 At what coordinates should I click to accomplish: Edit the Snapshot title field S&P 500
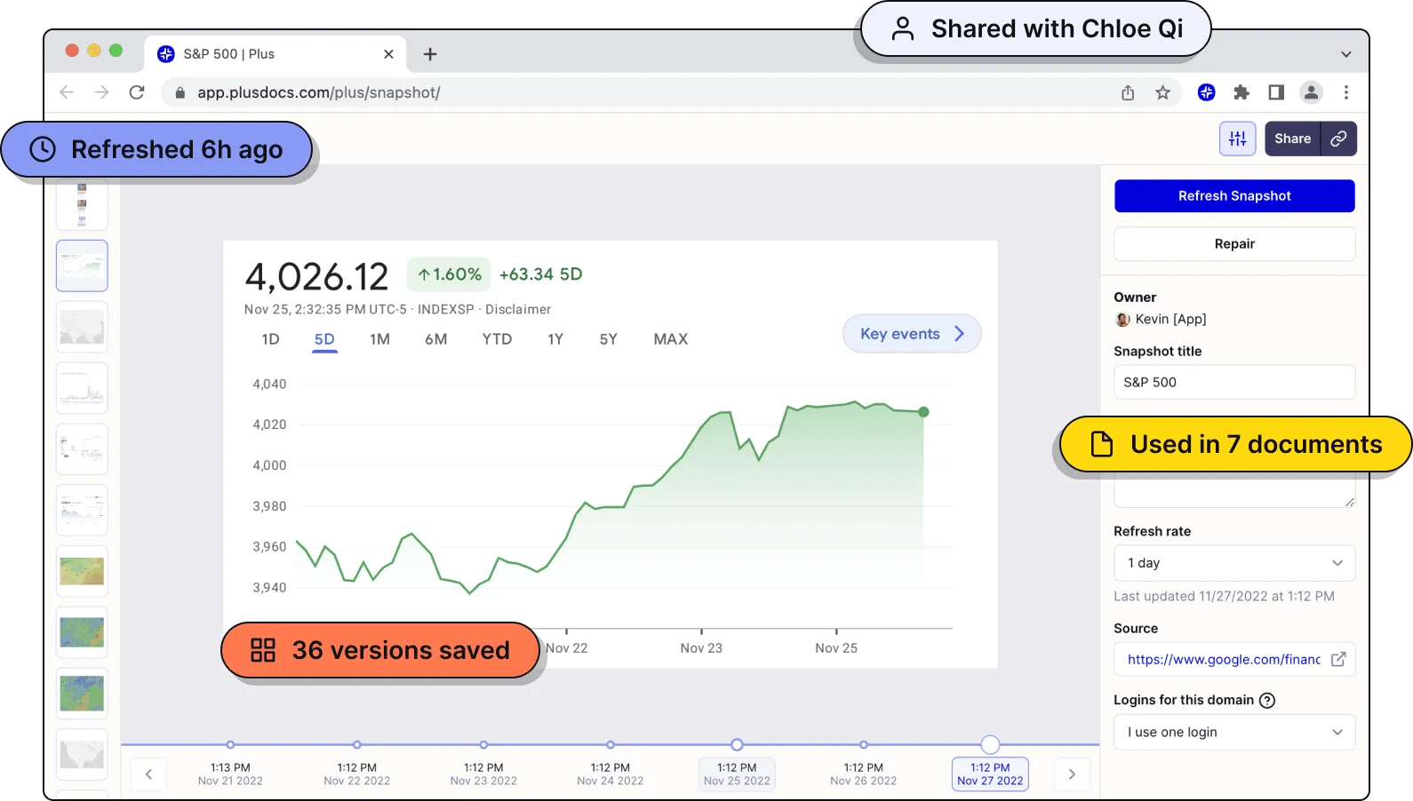(1234, 382)
